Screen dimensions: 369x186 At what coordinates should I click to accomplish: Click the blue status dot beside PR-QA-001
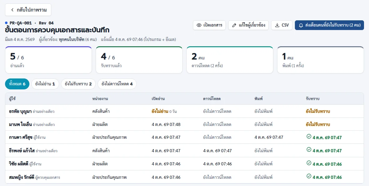tap(6, 23)
